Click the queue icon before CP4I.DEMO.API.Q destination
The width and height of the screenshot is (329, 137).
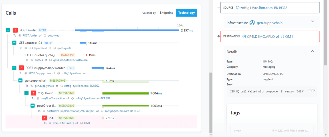click(x=244, y=37)
